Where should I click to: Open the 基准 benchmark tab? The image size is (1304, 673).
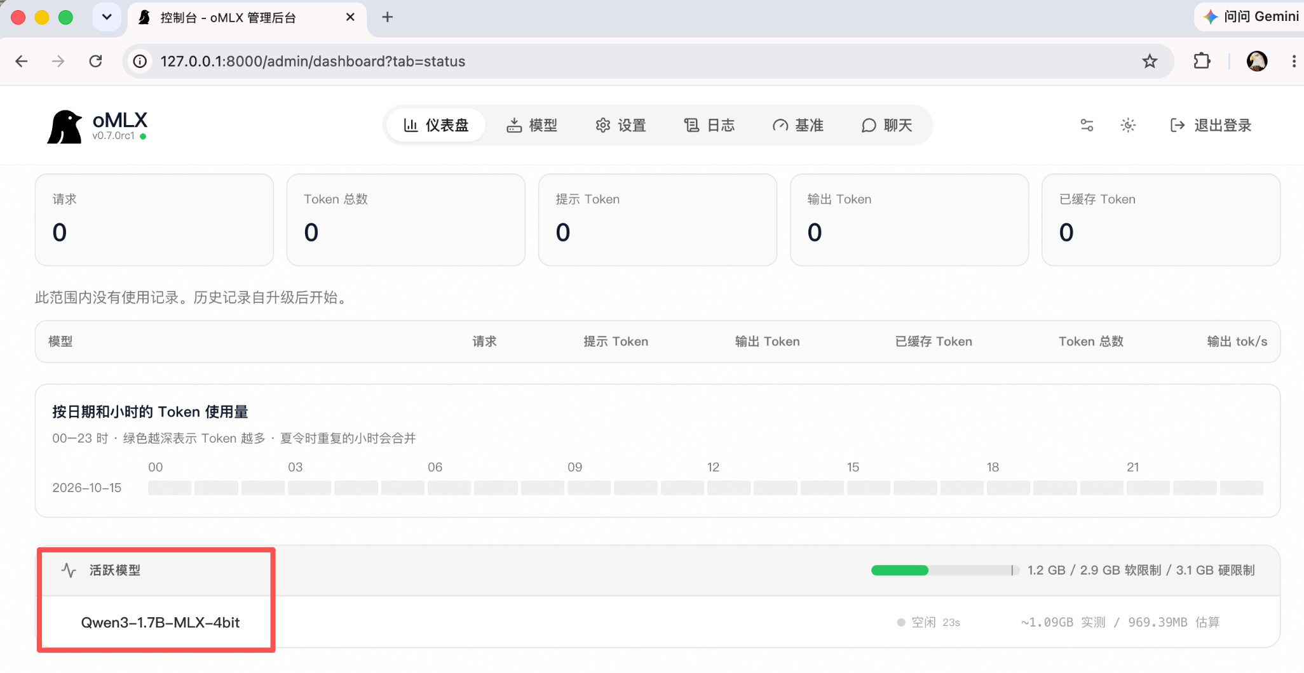point(798,125)
